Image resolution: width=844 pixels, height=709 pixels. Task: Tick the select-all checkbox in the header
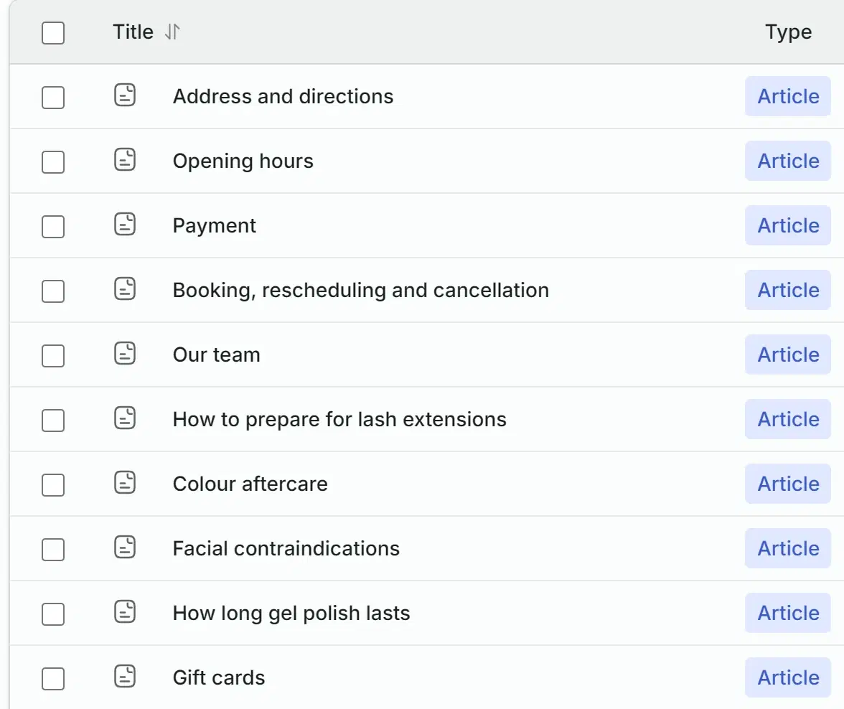point(53,33)
